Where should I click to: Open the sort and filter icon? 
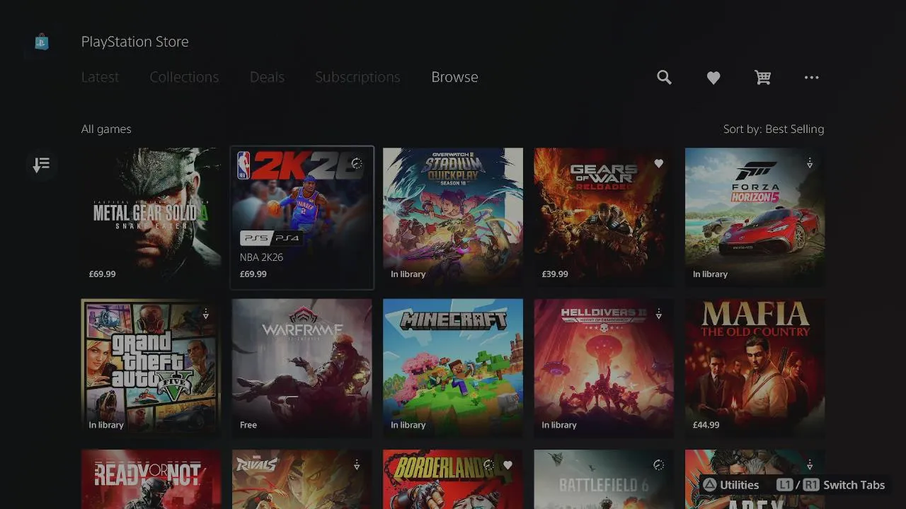pos(42,165)
